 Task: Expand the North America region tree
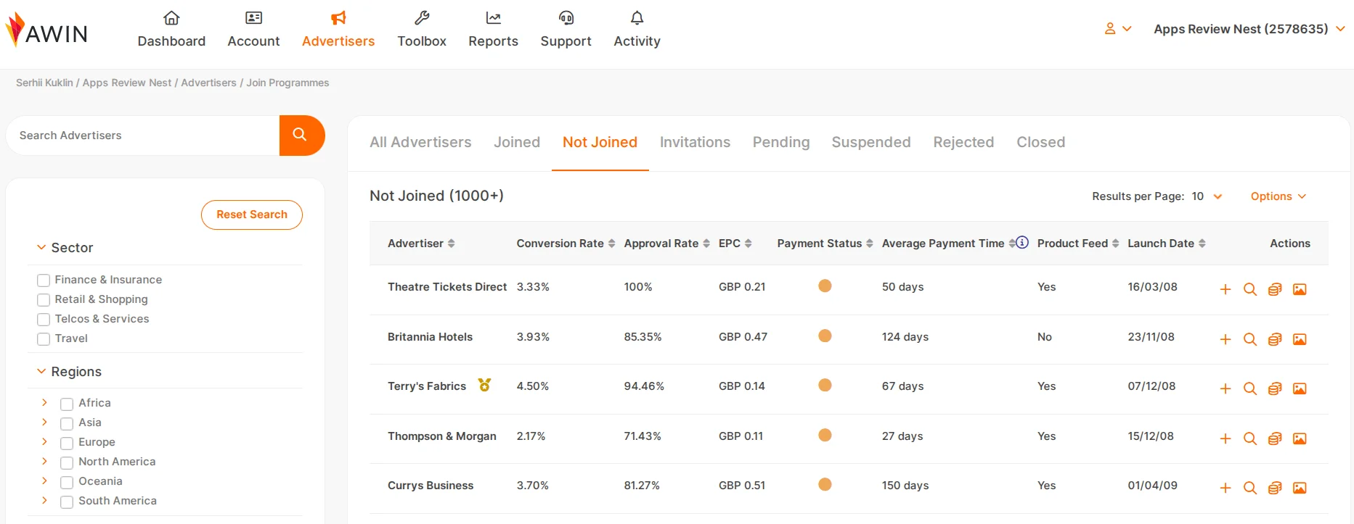(44, 461)
